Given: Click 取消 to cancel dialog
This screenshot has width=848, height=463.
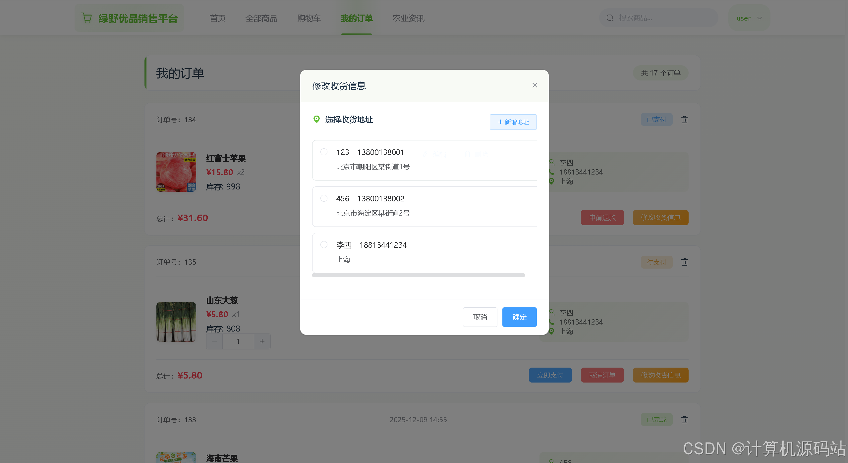Looking at the screenshot, I should (480, 317).
